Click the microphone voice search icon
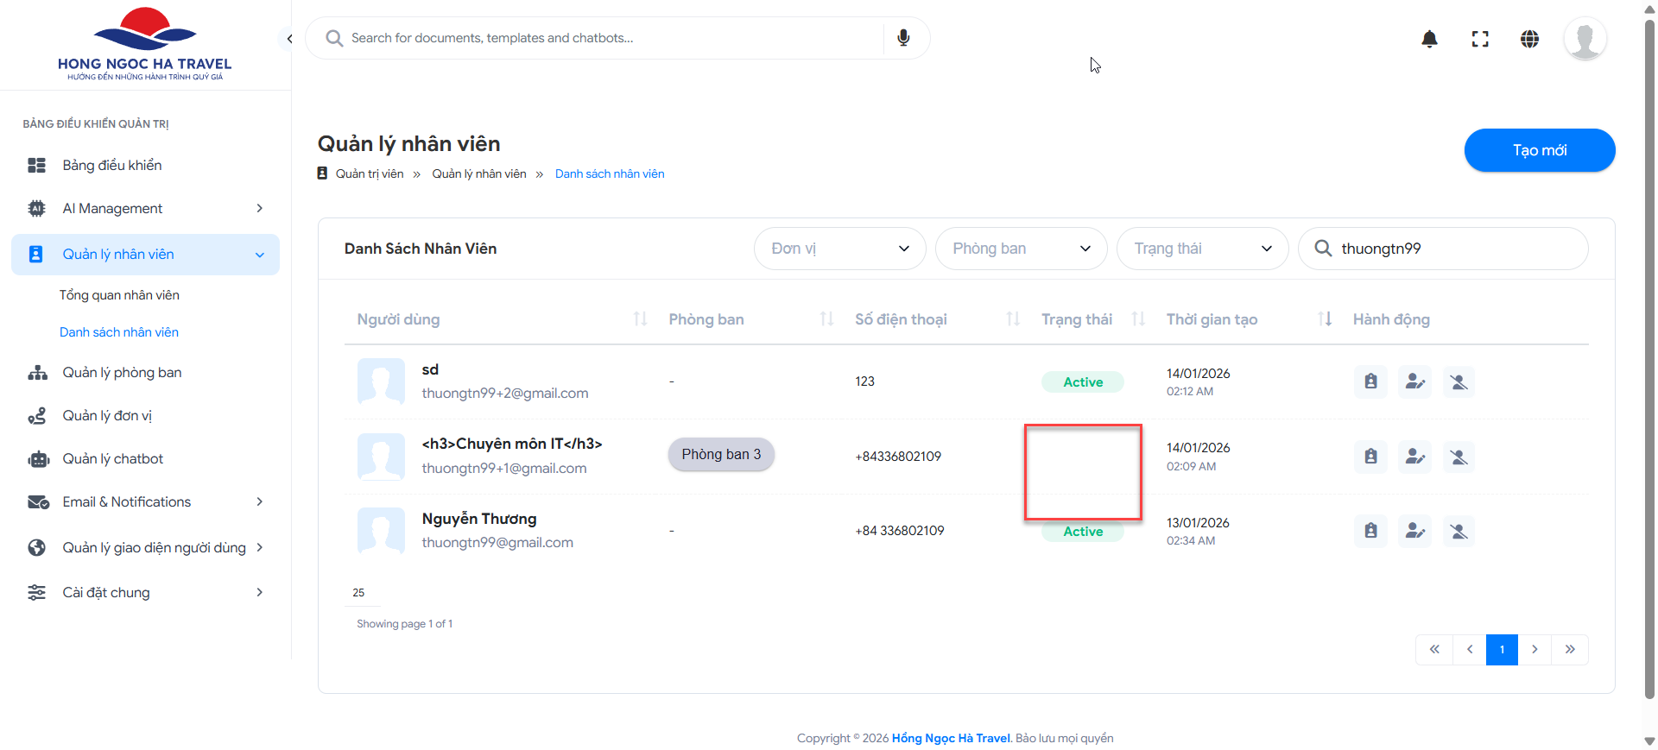Image resolution: width=1658 pixels, height=750 pixels. point(903,38)
